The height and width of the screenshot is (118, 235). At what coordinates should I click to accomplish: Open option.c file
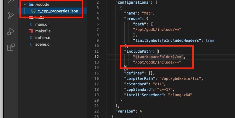point(43,38)
